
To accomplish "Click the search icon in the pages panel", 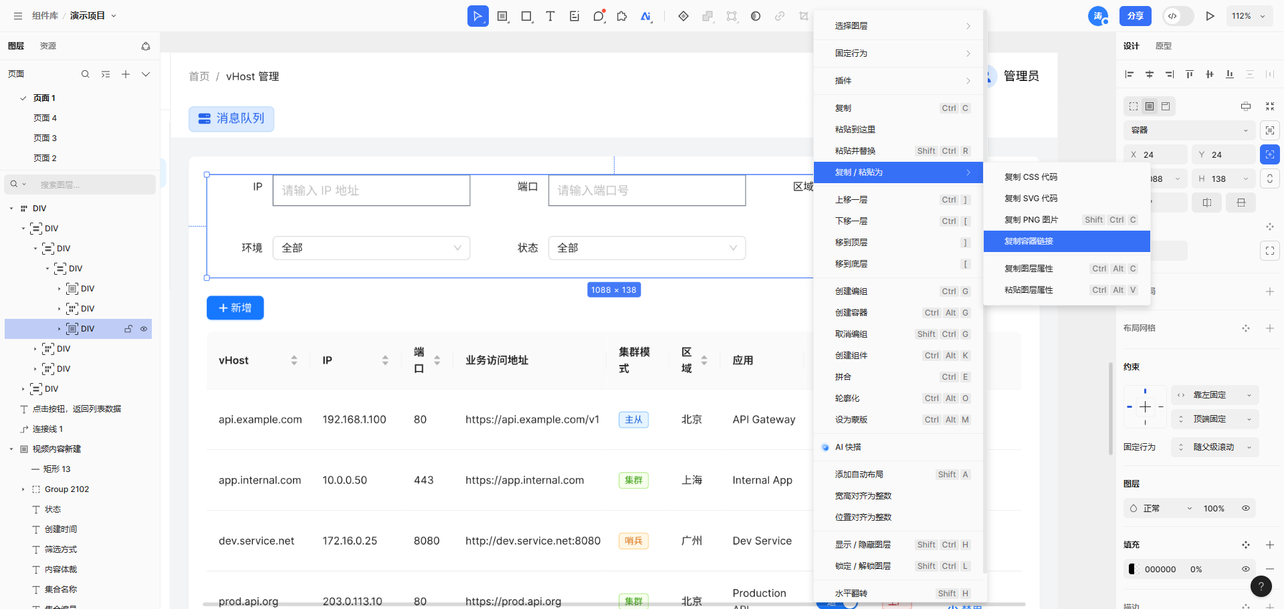I will pos(85,74).
